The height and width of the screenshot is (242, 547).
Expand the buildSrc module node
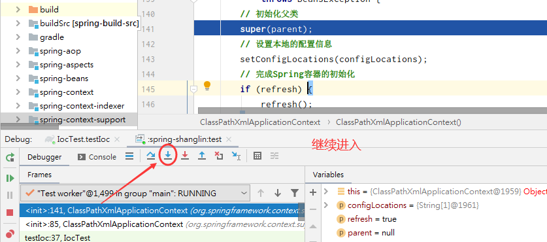(x=18, y=24)
